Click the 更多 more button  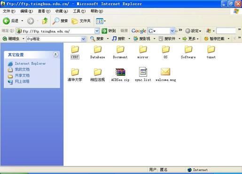pyautogui.click(x=189, y=39)
